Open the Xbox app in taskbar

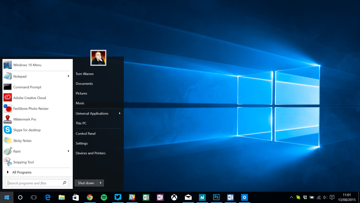tap(174, 197)
